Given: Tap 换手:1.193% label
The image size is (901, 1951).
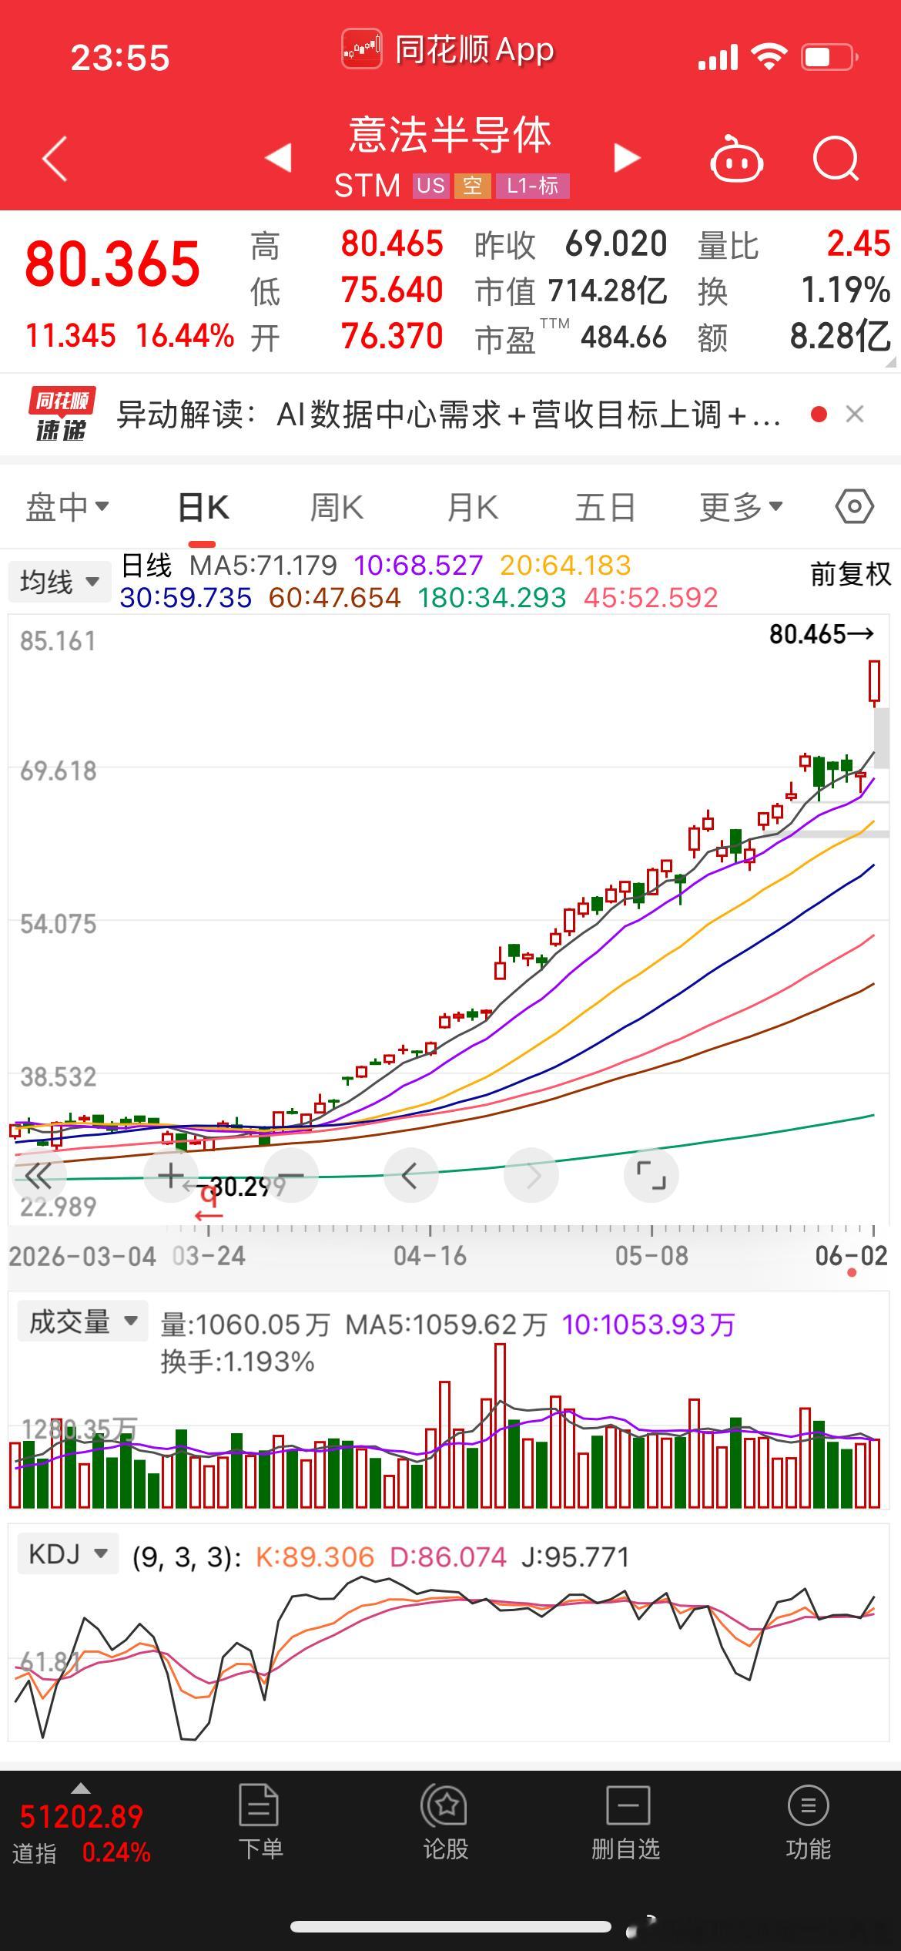Looking at the screenshot, I should click(238, 1362).
